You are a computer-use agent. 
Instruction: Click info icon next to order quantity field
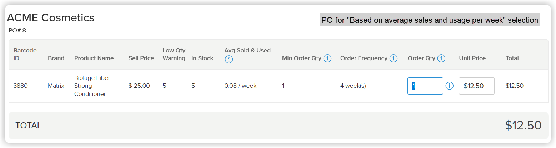(x=450, y=86)
